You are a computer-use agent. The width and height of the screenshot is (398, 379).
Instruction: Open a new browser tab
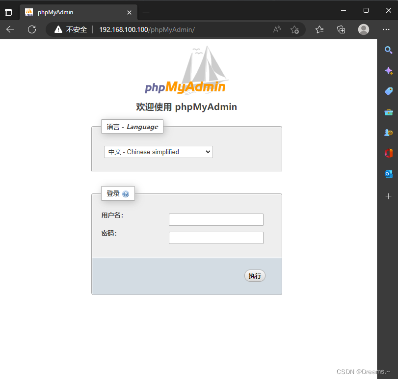(146, 12)
